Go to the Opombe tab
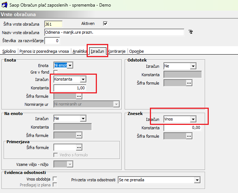Viewport: 238px width, 193px height. tap(136, 51)
